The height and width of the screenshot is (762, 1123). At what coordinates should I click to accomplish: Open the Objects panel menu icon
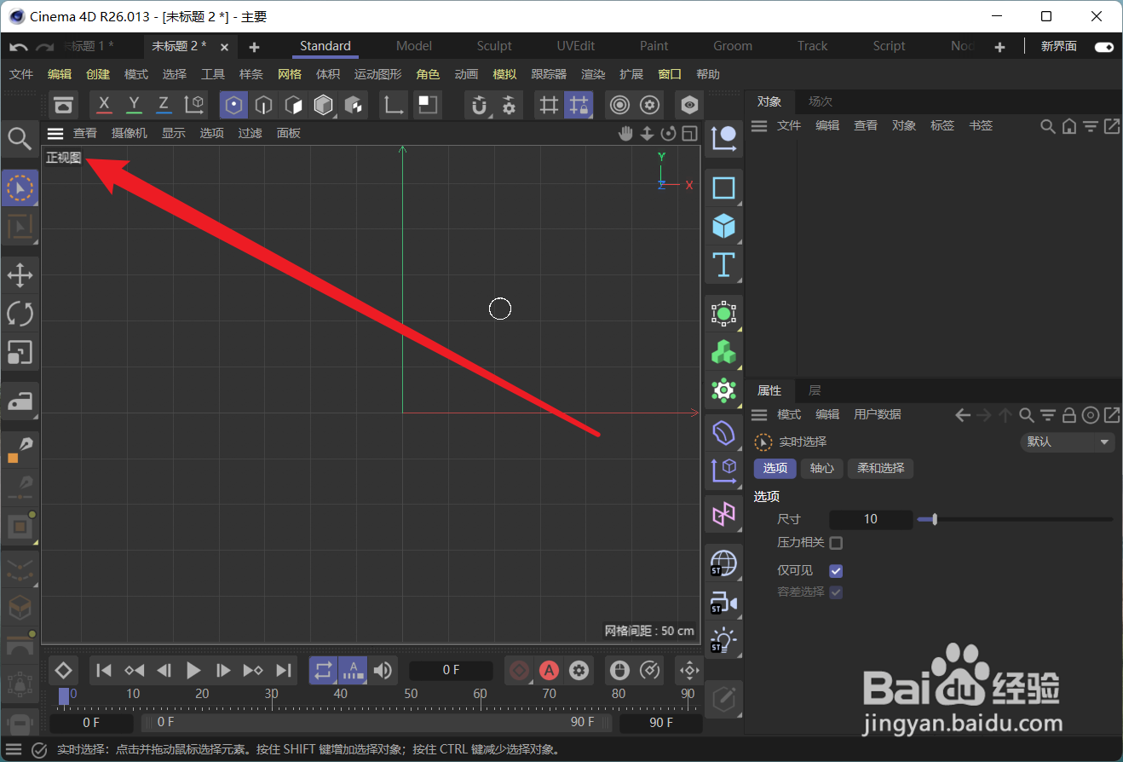[758, 125]
